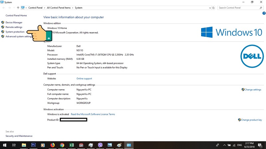
Task: Click the computer icon in address bar
Action: pyautogui.click(x=23, y=8)
